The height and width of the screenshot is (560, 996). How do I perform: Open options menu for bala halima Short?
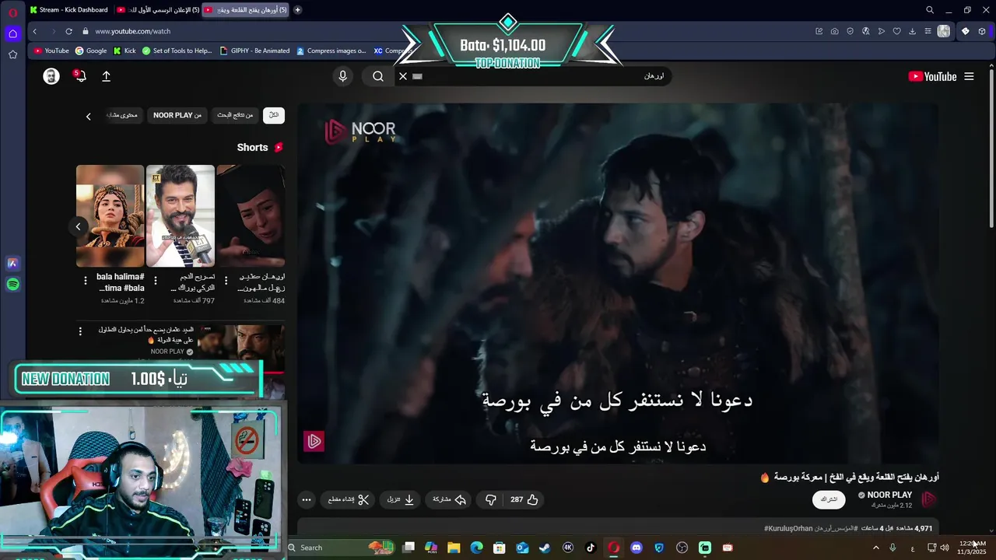tap(85, 280)
